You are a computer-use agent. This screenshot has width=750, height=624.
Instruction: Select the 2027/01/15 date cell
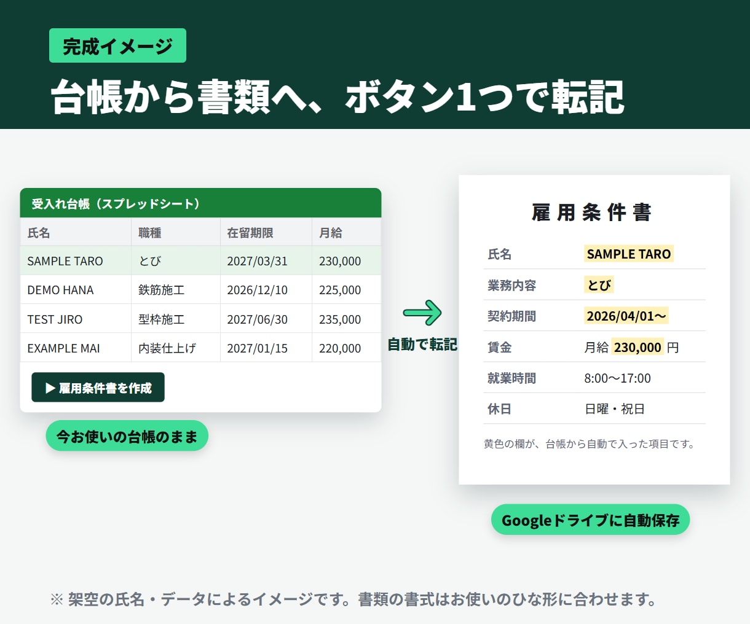click(266, 348)
